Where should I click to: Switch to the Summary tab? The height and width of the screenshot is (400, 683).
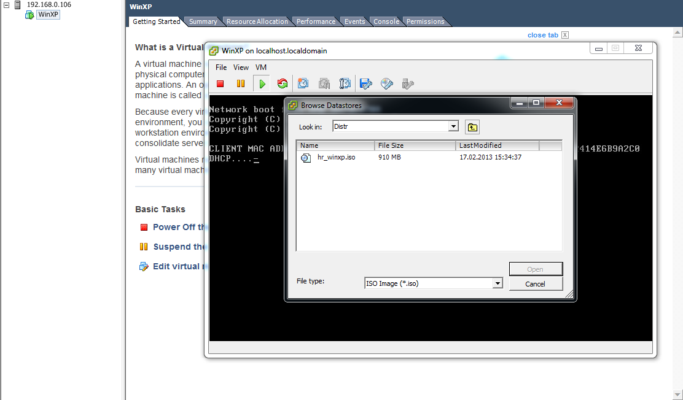click(x=203, y=21)
